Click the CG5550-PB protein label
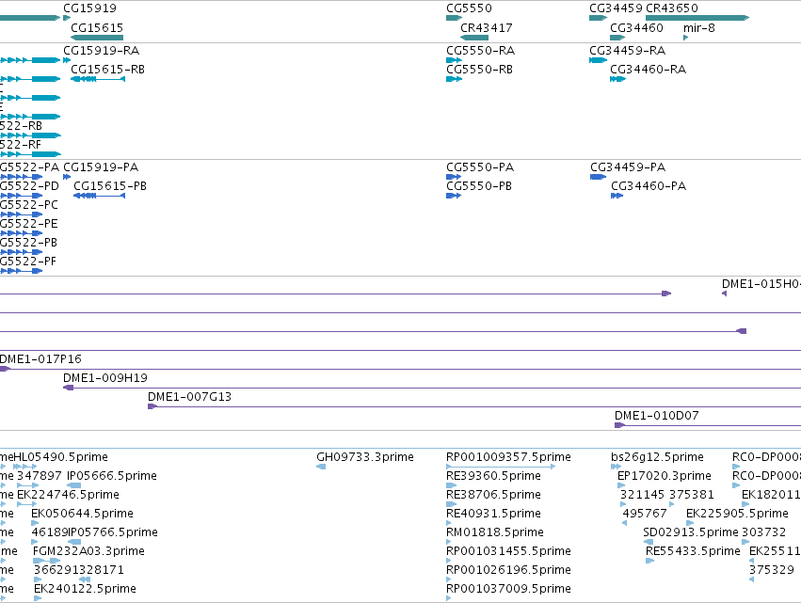 (x=479, y=186)
